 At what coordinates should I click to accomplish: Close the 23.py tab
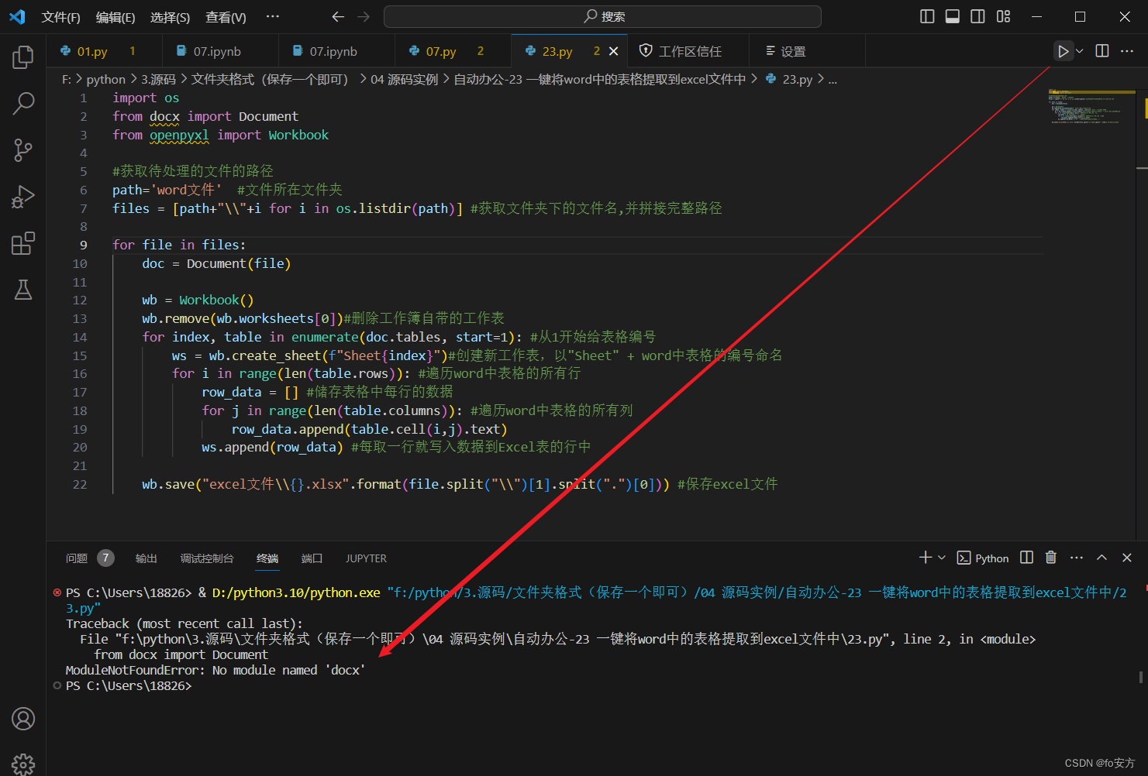[x=614, y=51]
